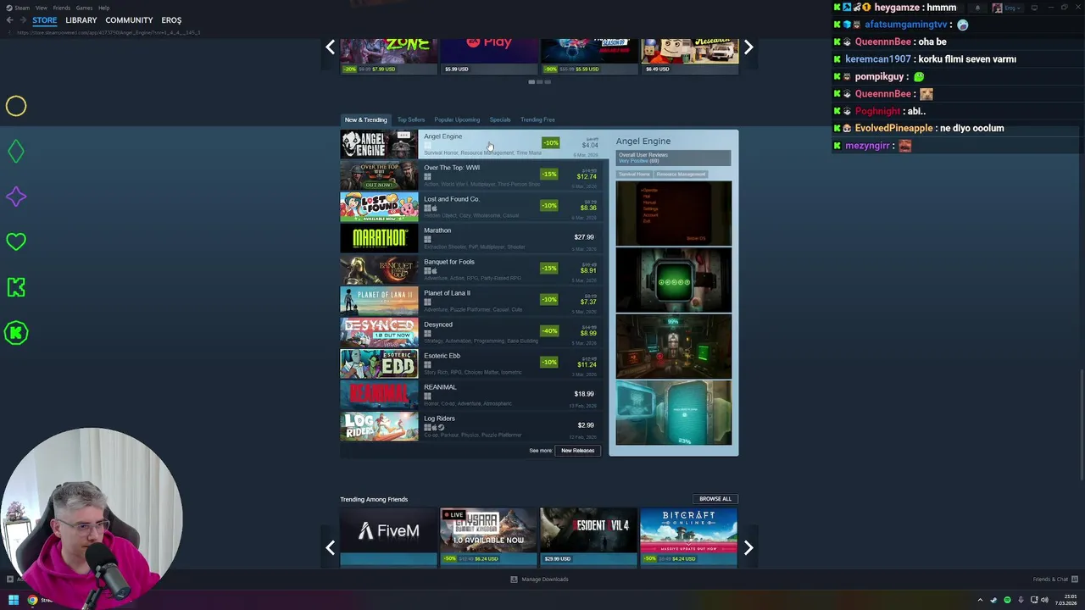
Task: Open the Friends menu
Action: [x=62, y=8]
